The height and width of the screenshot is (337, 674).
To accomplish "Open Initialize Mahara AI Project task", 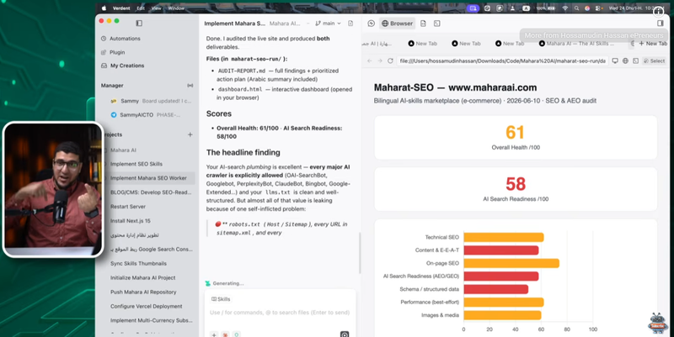I will tap(142, 277).
